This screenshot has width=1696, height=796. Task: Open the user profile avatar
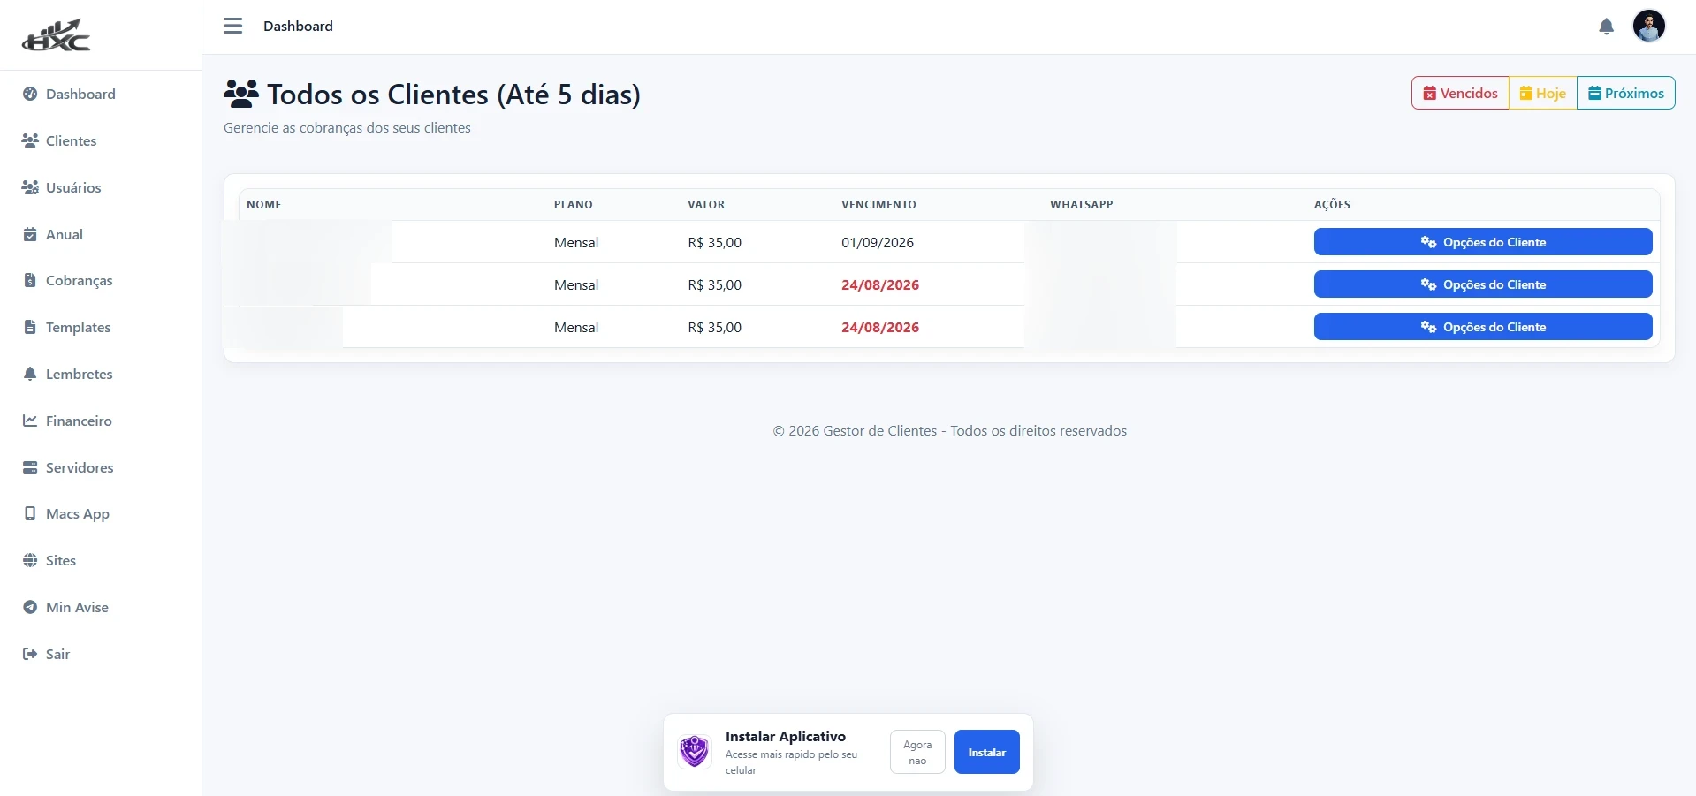point(1648,26)
